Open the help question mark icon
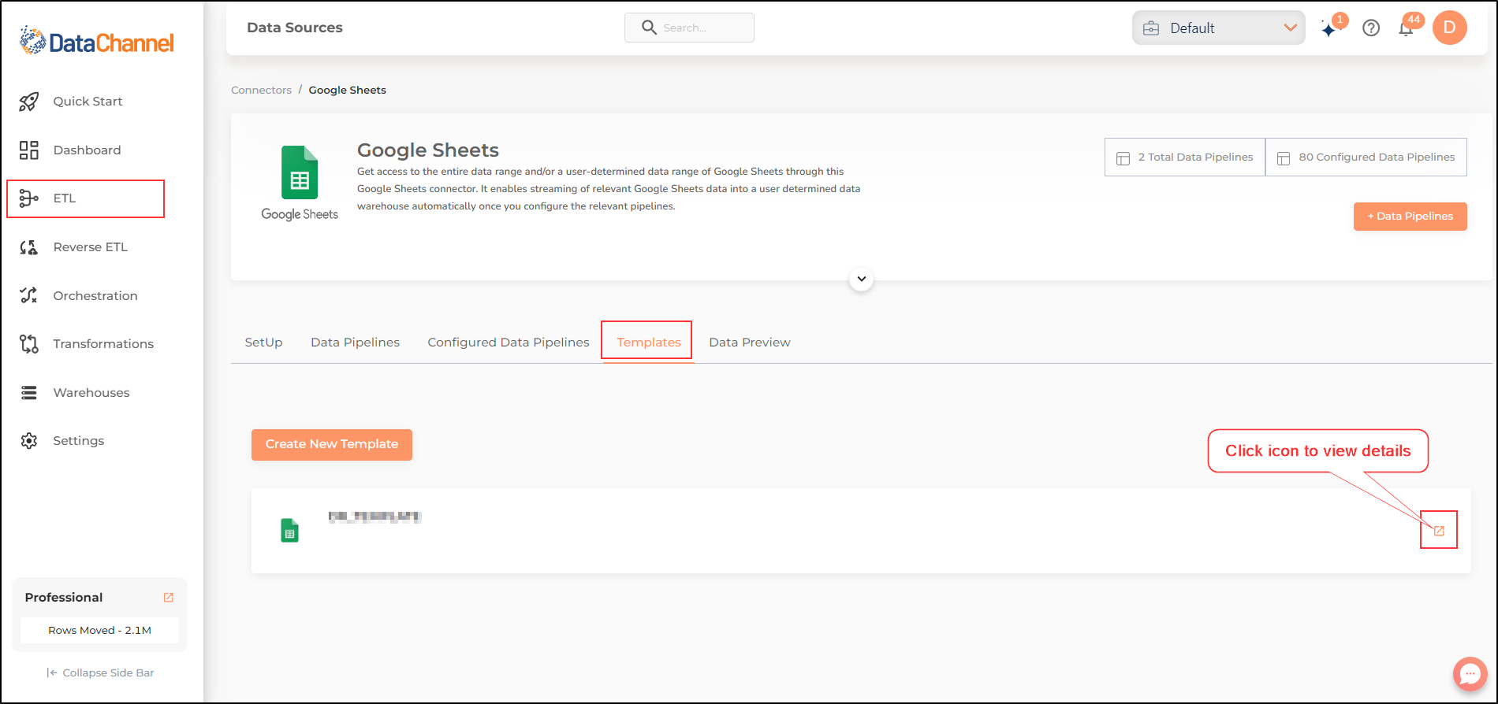 click(x=1371, y=28)
